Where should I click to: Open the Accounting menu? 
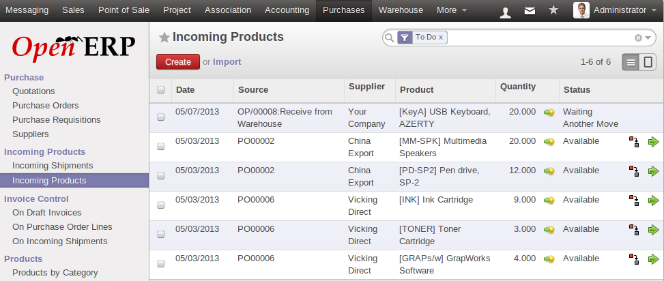[x=287, y=10]
